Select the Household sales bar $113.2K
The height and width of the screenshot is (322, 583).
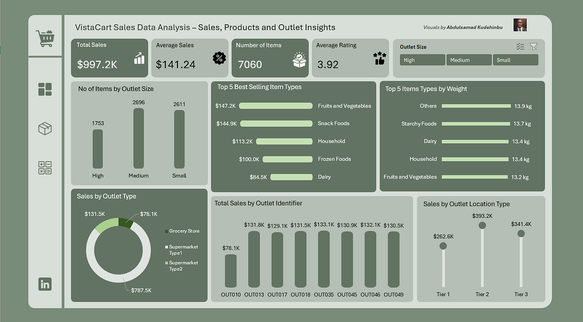[x=284, y=141]
